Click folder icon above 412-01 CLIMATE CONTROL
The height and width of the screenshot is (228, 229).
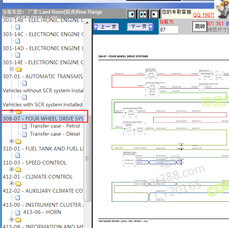coord(18,169)
